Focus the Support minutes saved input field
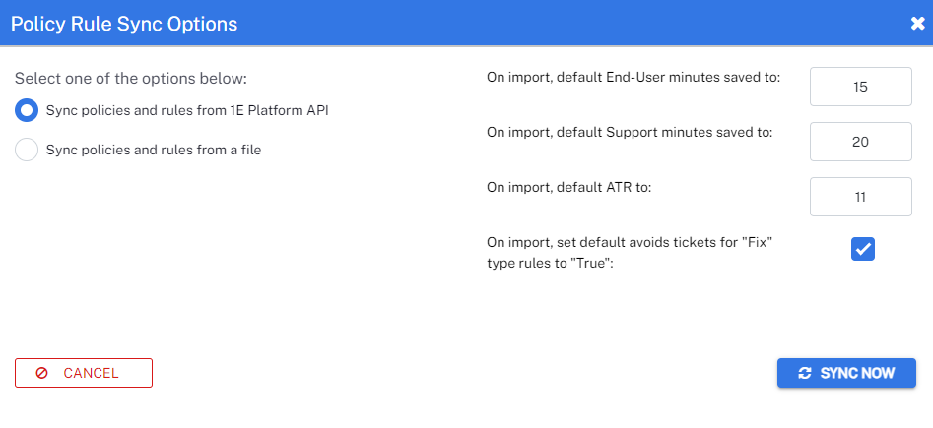Image resolution: width=933 pixels, height=428 pixels. pyautogui.click(x=859, y=142)
